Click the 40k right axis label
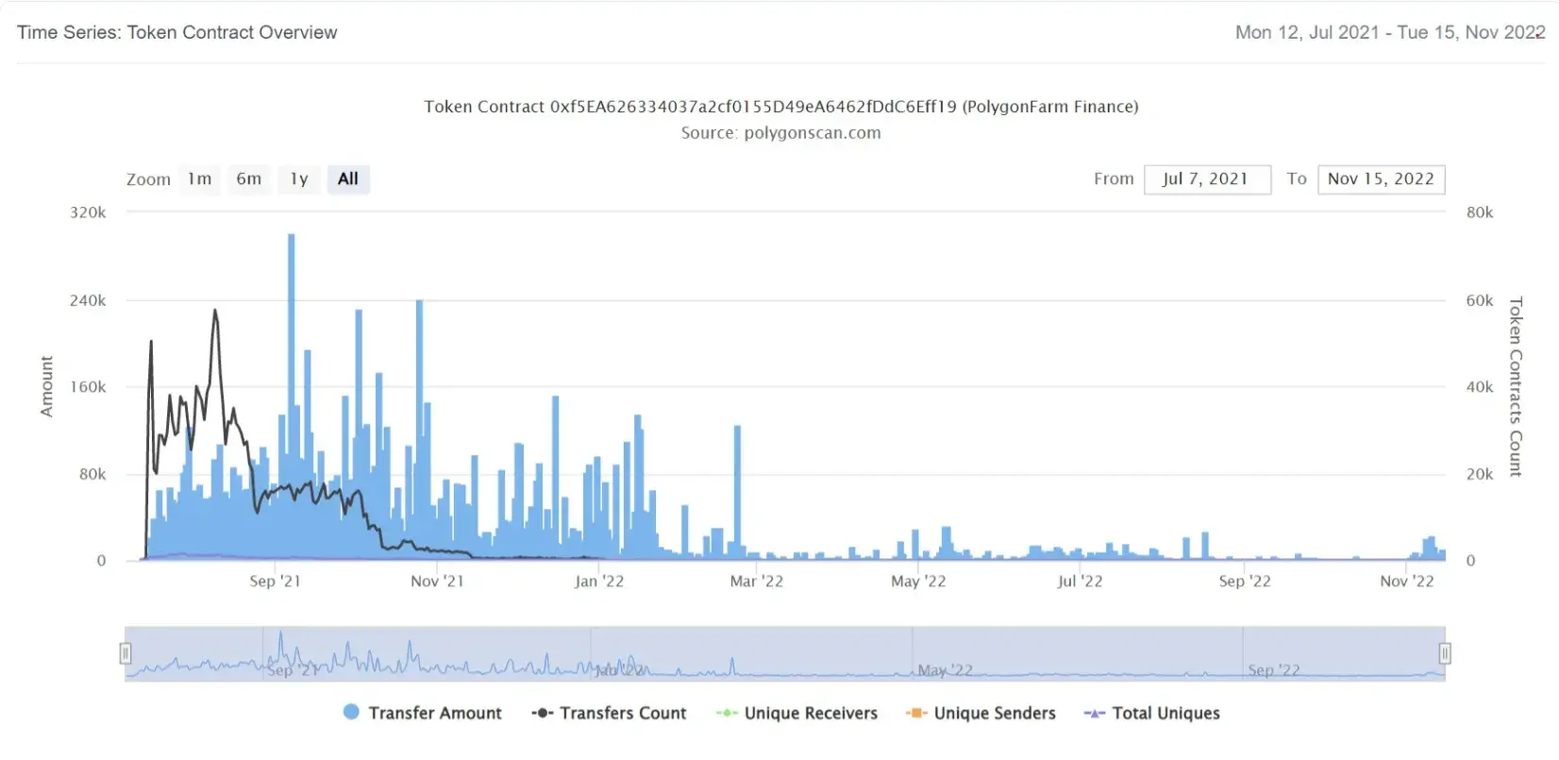 [x=1480, y=387]
